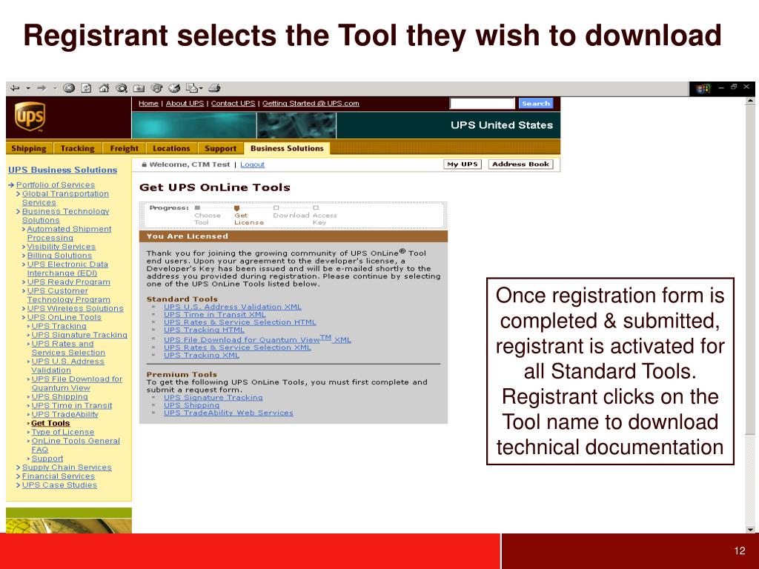Click the Choose Tool progress step marker
The height and width of the screenshot is (569, 759).
tap(197, 208)
